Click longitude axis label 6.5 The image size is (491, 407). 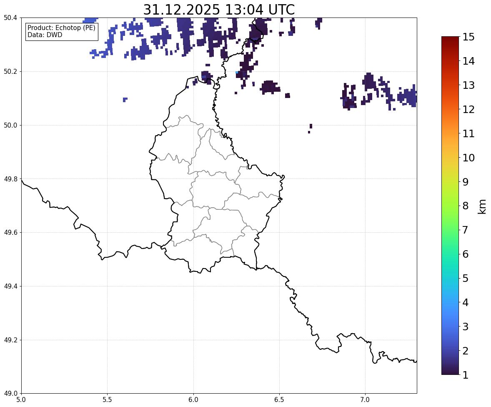(x=279, y=400)
